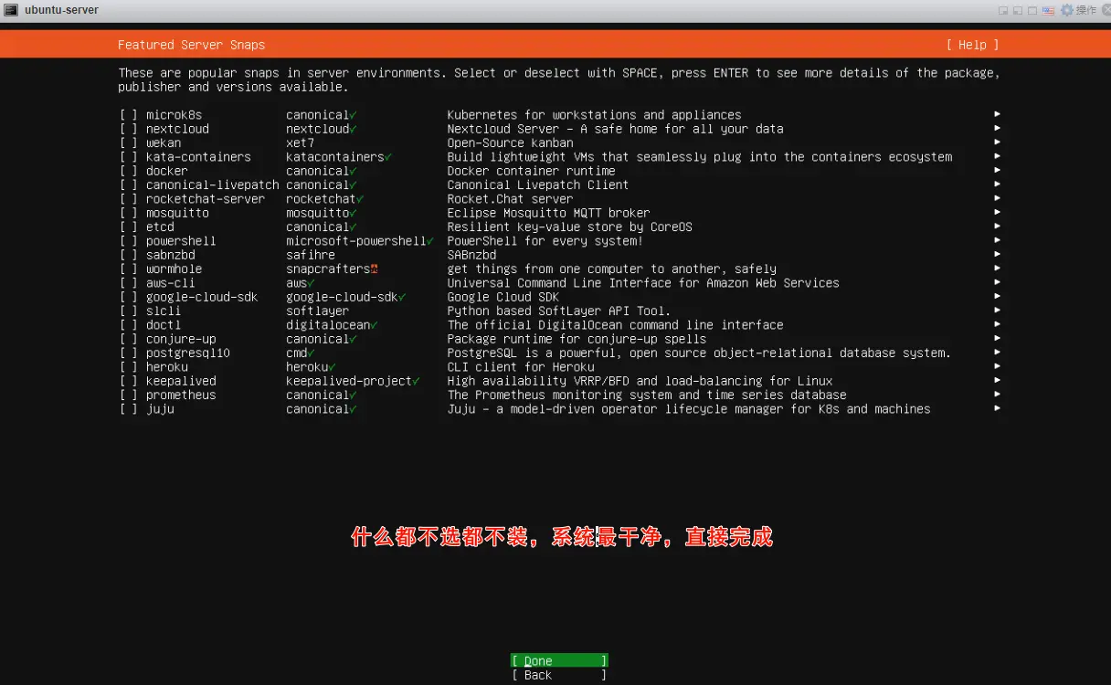This screenshot has height=685, width=1111.
Task: Enable the canonical-livepatch checkbox
Action: pos(129,185)
